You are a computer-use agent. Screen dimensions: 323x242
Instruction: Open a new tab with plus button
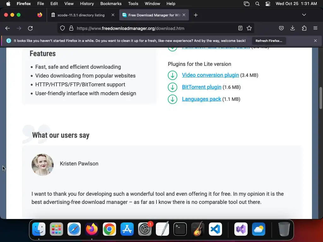coord(196,15)
